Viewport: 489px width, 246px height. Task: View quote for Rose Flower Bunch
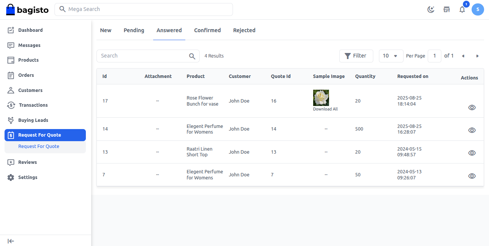(x=472, y=107)
